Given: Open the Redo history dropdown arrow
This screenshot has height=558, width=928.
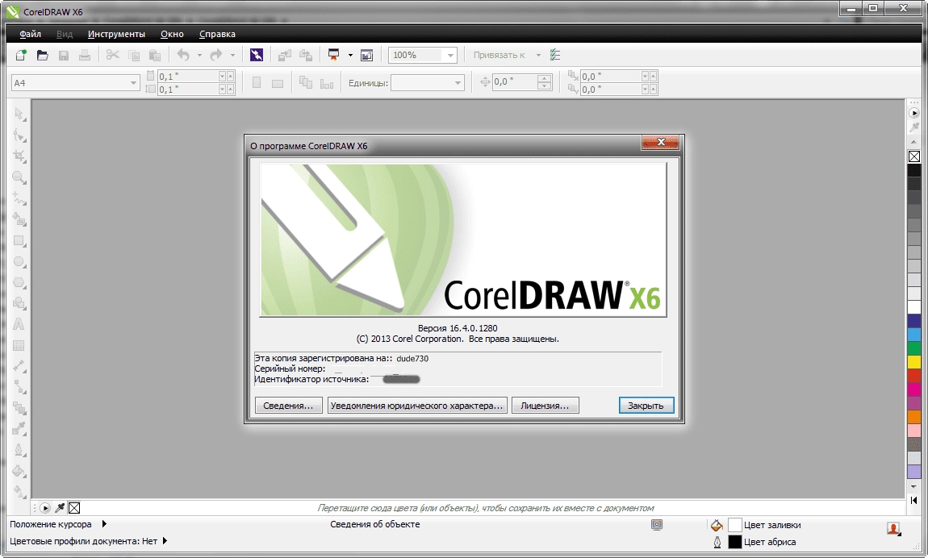Looking at the screenshot, I should tap(232, 55).
